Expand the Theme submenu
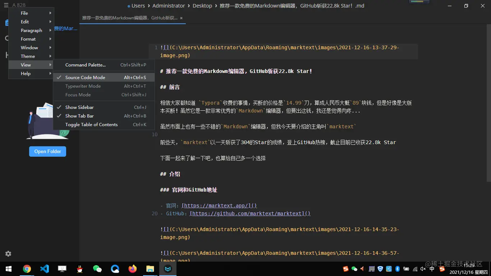This screenshot has height=276, width=491. pos(31,56)
